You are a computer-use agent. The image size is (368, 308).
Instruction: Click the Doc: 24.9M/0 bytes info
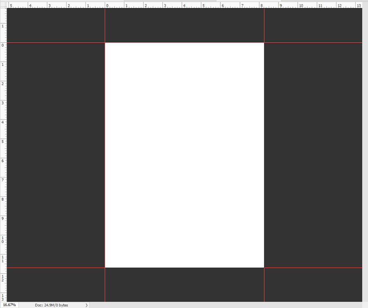(52, 305)
